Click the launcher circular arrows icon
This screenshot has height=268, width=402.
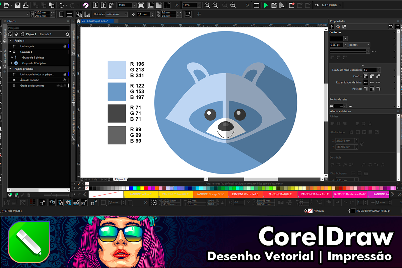86,5
